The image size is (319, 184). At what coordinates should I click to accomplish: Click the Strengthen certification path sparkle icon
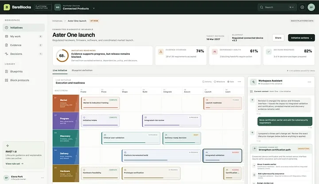(254, 149)
